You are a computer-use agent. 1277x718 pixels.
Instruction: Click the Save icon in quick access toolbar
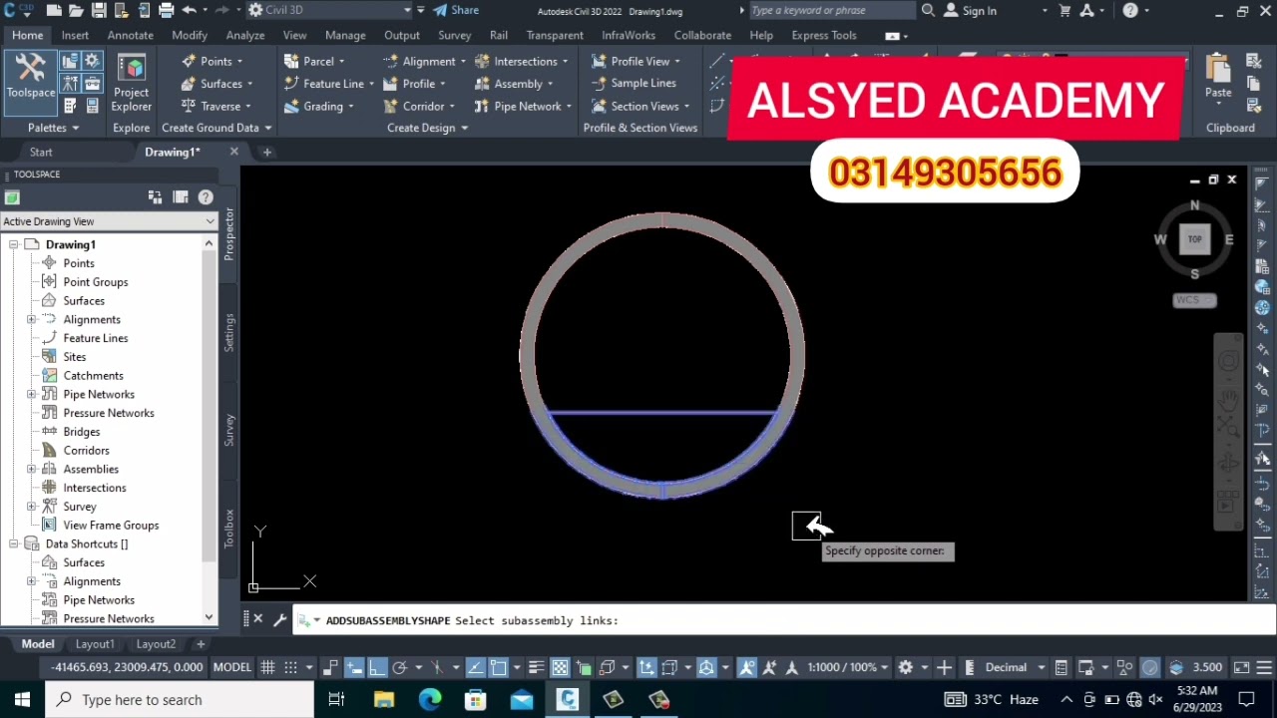[x=99, y=11]
